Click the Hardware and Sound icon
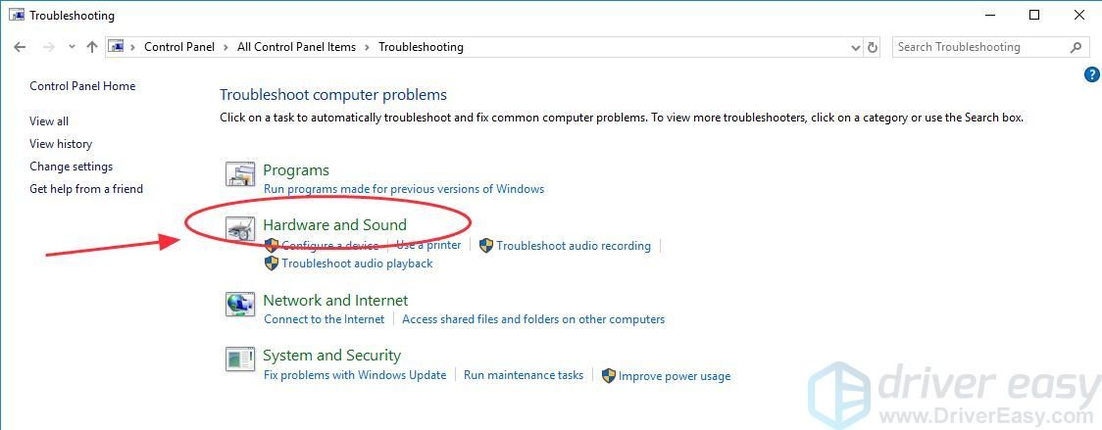Viewport: 1102px width, 430px height. 240,230
